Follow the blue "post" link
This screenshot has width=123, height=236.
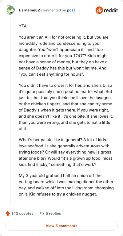pyautogui.click(x=71, y=11)
